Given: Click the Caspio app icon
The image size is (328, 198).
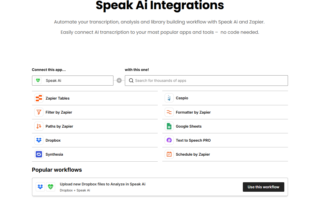Looking at the screenshot, I should point(169,98).
